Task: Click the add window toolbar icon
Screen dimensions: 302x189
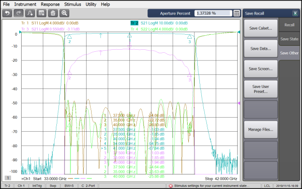Action: pos(41,13)
